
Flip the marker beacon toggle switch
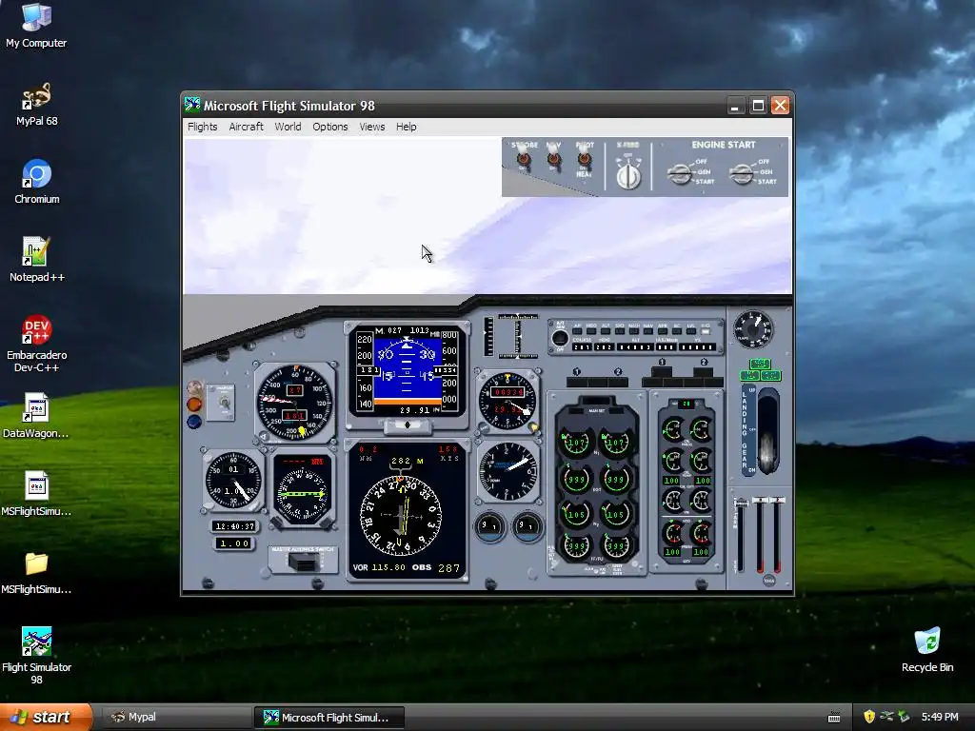click(x=224, y=404)
